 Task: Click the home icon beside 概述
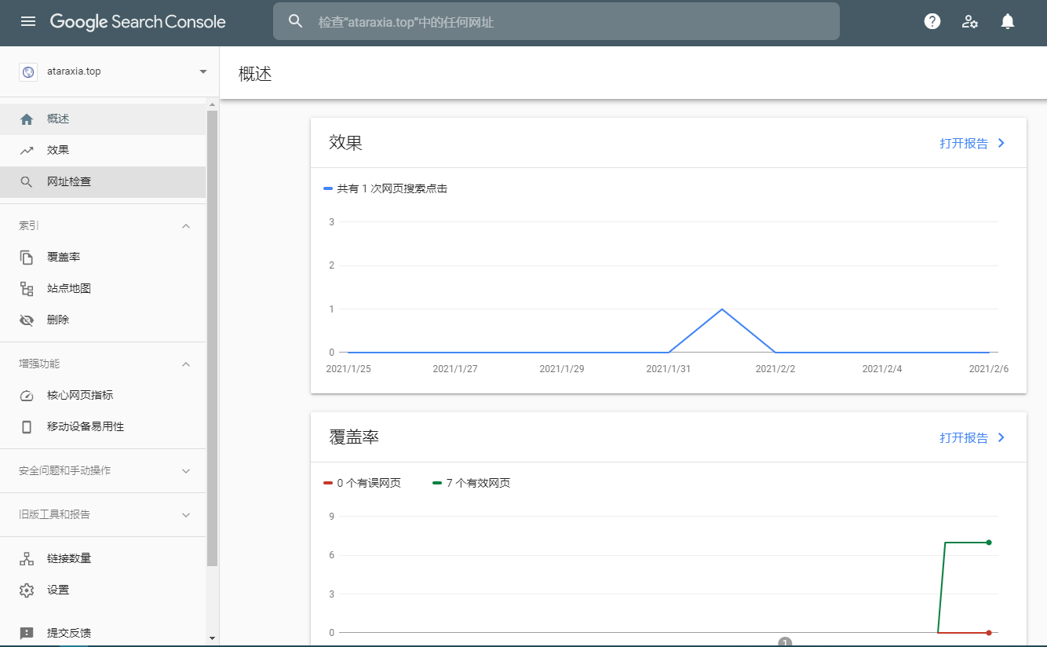point(27,119)
